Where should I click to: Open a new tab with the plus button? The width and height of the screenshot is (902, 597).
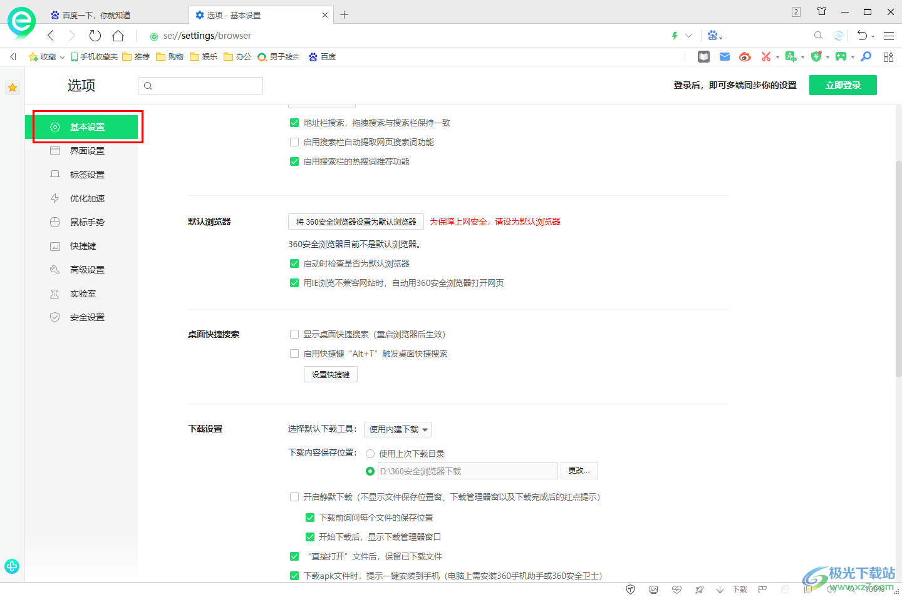click(x=344, y=15)
